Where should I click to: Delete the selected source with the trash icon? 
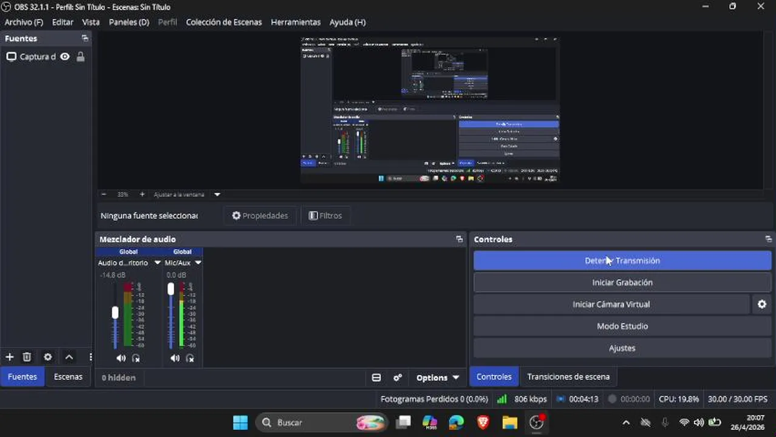(x=27, y=357)
